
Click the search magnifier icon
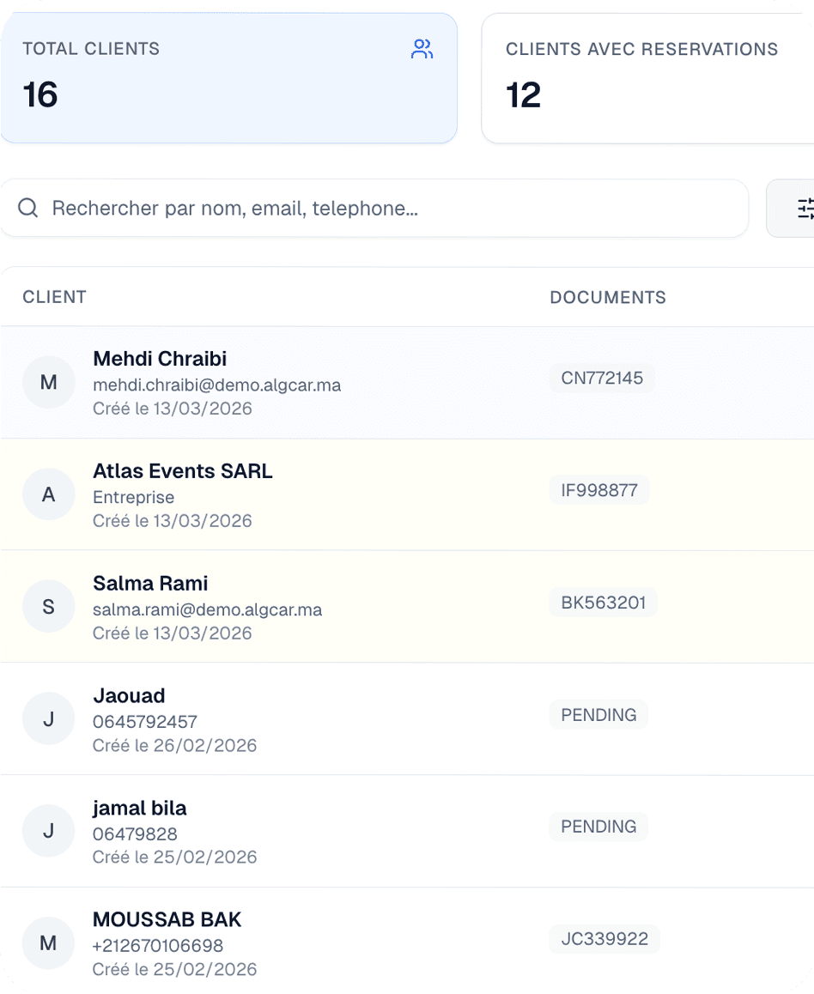pyautogui.click(x=28, y=208)
